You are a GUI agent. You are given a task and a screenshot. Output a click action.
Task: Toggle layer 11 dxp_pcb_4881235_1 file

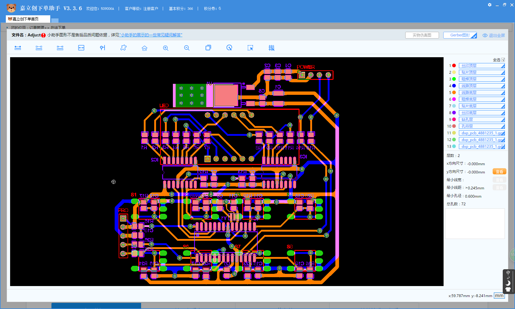pos(482,133)
